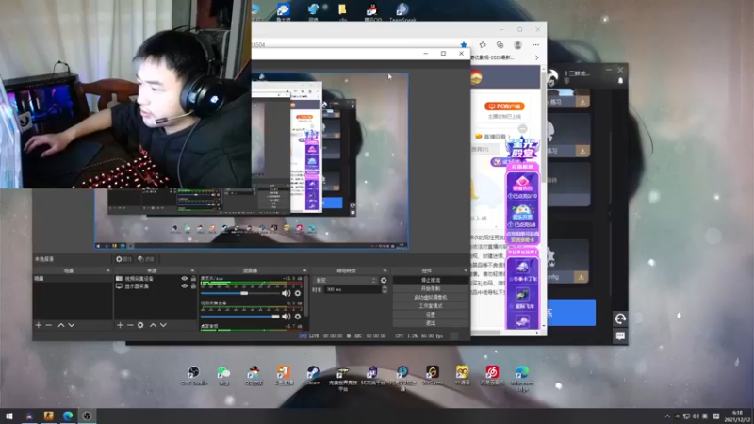Open transition properties gear icon
754x424 pixels.
[x=384, y=280]
